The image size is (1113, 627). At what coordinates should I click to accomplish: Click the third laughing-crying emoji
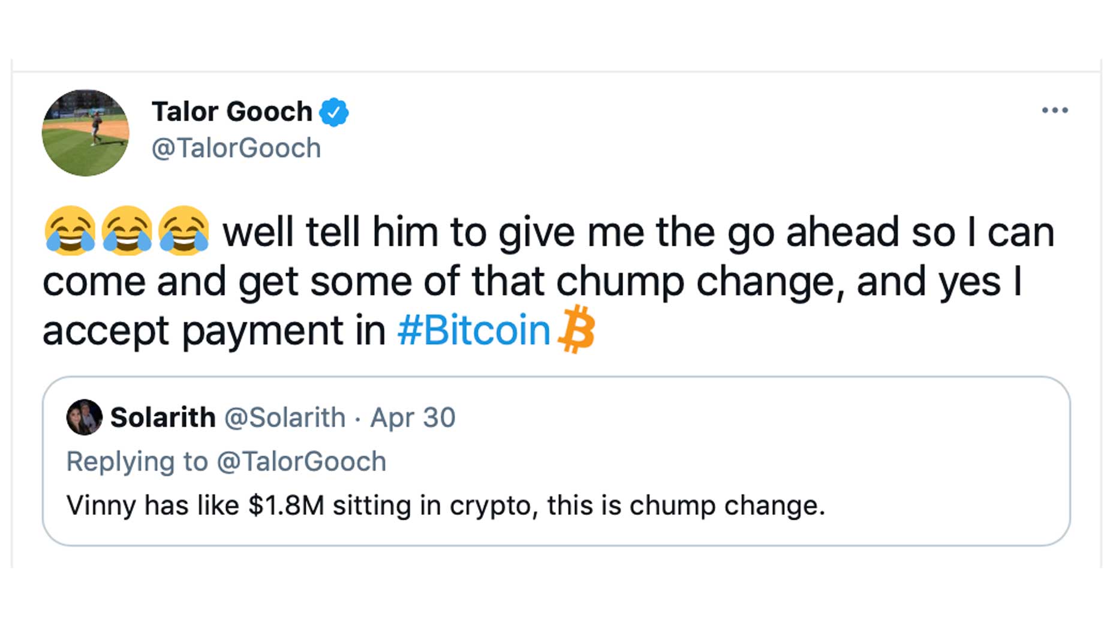184,231
